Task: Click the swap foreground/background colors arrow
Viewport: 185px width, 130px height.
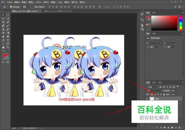Action: 8,54
